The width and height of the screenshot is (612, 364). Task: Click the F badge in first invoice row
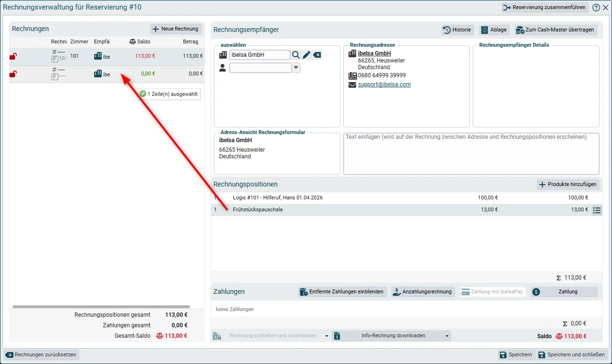coord(55,59)
